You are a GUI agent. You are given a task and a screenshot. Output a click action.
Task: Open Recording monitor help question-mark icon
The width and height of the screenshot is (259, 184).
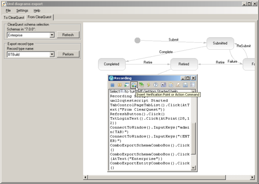click(156, 85)
